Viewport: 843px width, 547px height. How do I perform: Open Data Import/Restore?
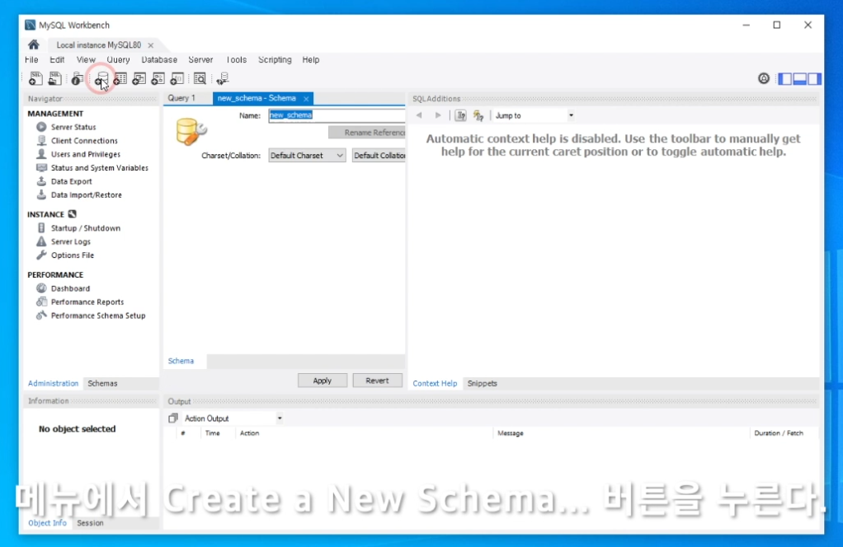[x=86, y=195]
